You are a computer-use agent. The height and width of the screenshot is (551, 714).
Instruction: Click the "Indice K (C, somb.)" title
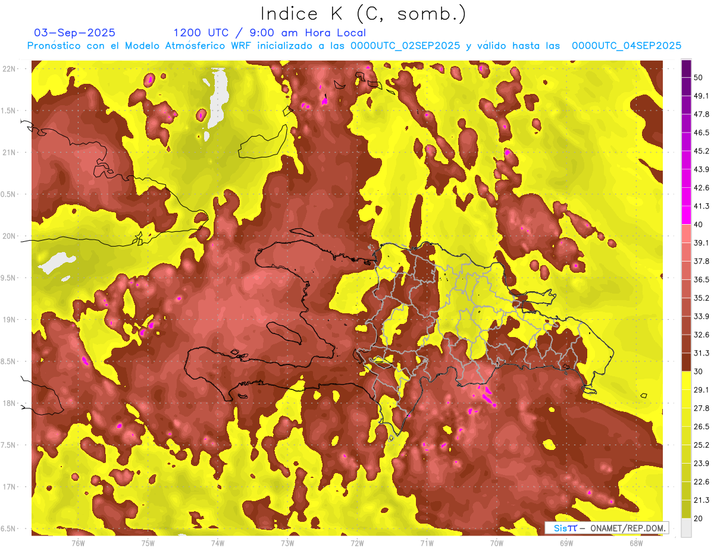point(363,14)
